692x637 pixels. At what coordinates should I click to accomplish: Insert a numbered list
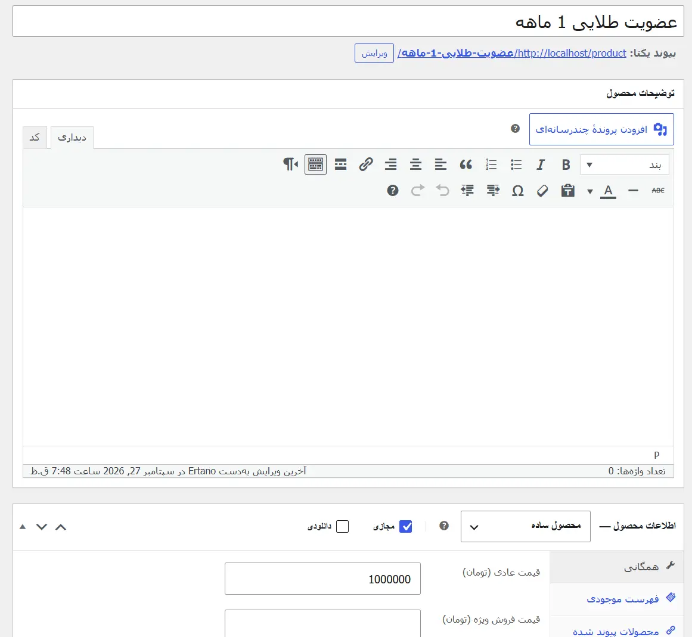(x=491, y=164)
